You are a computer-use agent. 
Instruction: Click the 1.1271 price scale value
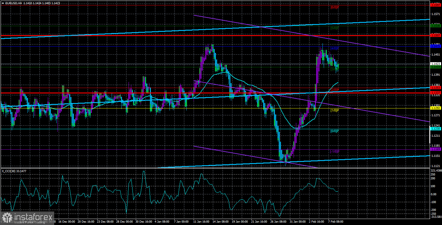[x=436, y=115]
